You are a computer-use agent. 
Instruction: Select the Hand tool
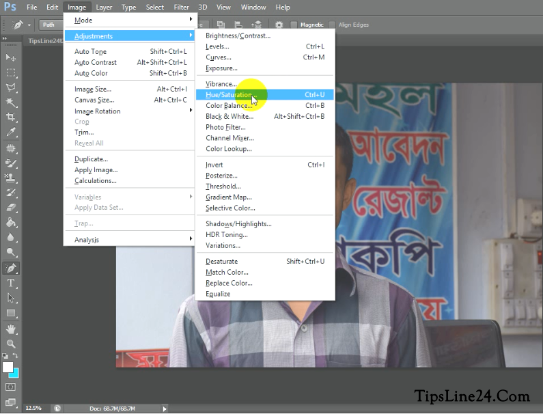[x=11, y=329]
